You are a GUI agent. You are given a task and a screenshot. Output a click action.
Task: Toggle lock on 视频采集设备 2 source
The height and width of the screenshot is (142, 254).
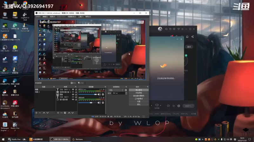tap(76, 92)
